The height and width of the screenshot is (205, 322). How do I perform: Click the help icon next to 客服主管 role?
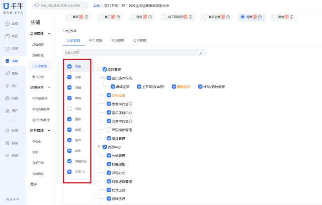[x=228, y=17]
